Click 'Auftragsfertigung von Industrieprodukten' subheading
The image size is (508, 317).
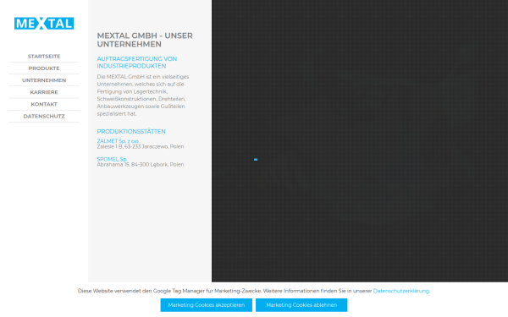pos(137,63)
